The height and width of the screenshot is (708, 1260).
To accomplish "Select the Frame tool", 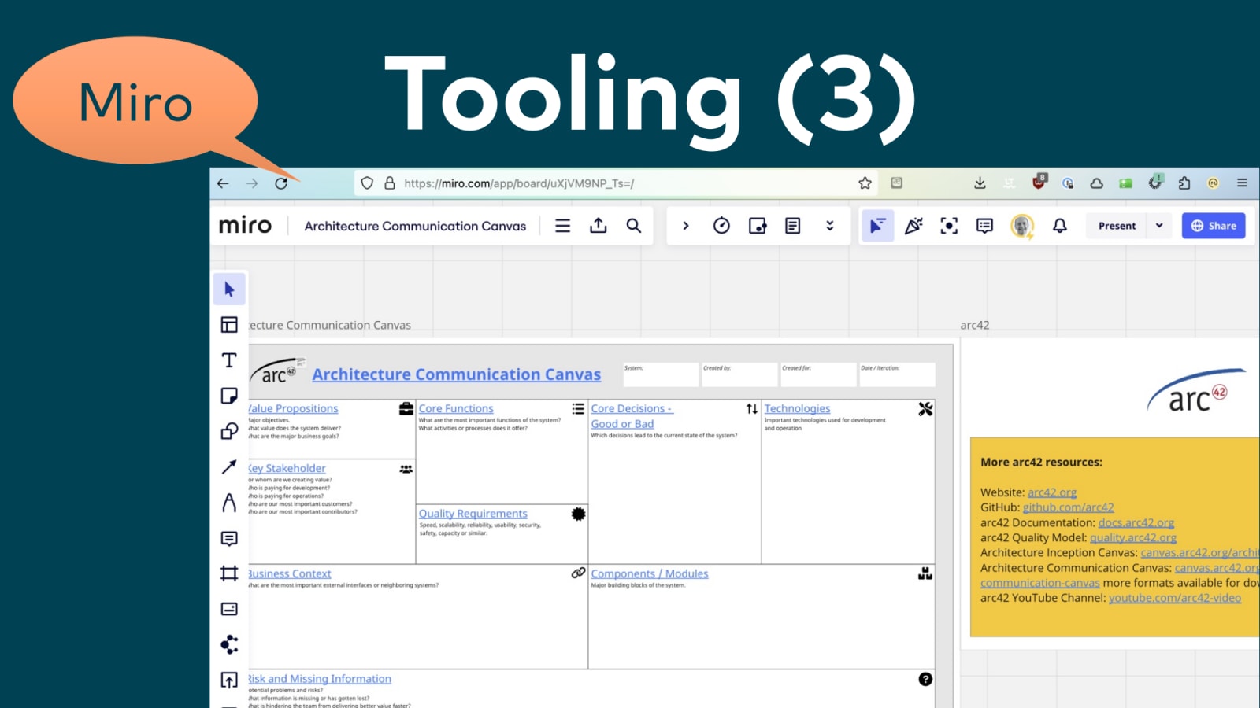I will 229,573.
